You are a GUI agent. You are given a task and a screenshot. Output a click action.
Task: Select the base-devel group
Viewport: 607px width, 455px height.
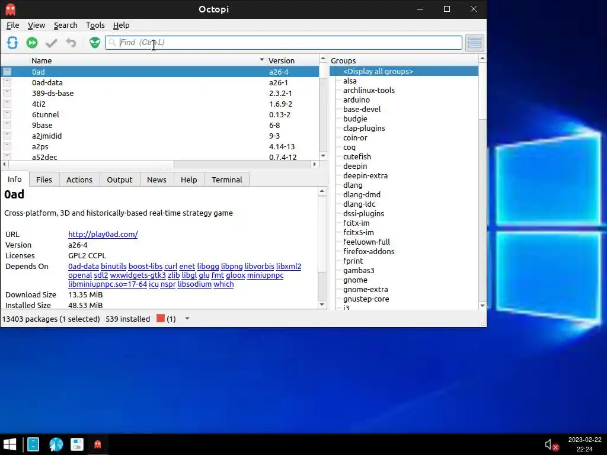coord(362,109)
